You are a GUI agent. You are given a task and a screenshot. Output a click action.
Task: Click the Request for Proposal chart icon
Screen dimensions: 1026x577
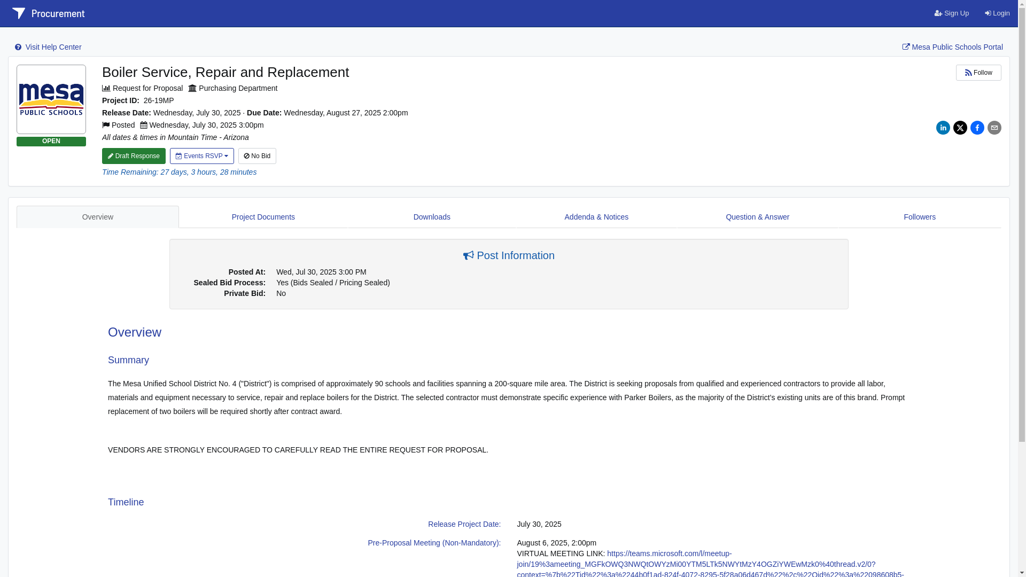point(106,88)
